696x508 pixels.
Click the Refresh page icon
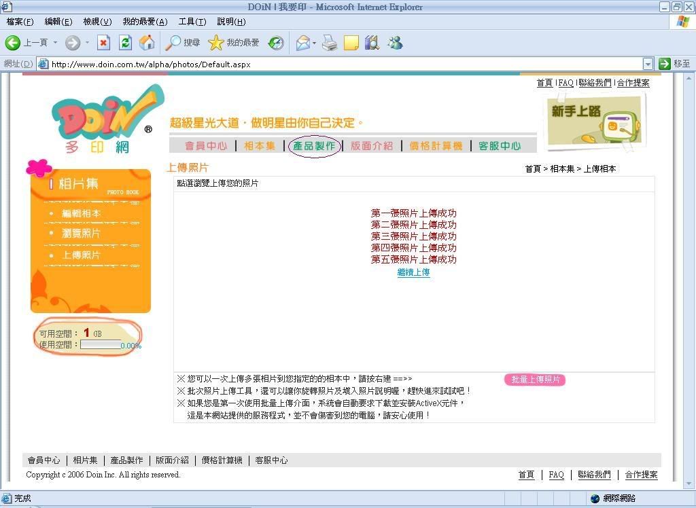coord(125,43)
